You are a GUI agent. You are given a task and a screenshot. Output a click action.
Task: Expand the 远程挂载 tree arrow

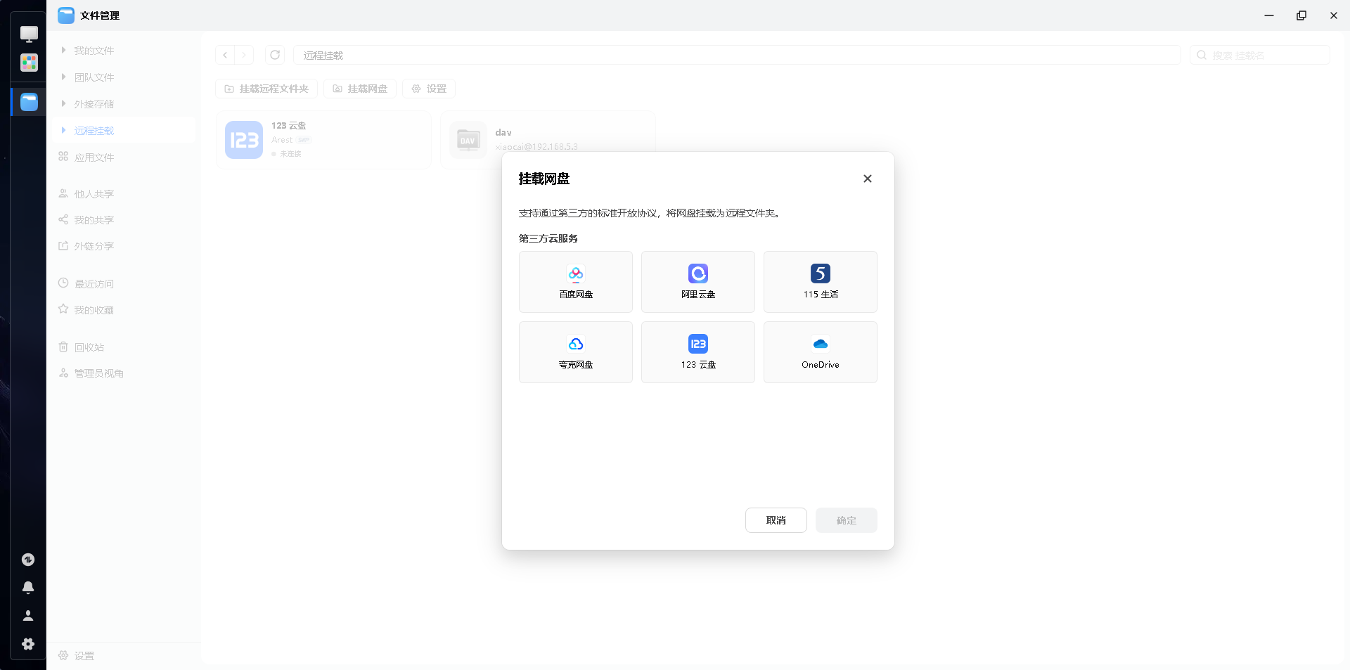click(x=63, y=131)
